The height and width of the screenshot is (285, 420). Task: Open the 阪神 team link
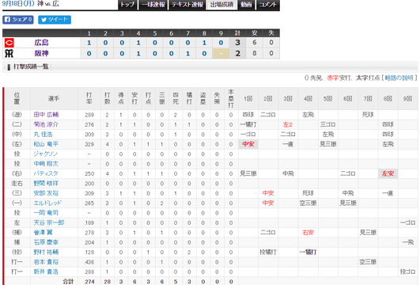point(41,53)
